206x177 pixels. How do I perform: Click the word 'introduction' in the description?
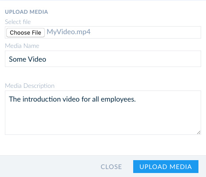tap(42, 99)
